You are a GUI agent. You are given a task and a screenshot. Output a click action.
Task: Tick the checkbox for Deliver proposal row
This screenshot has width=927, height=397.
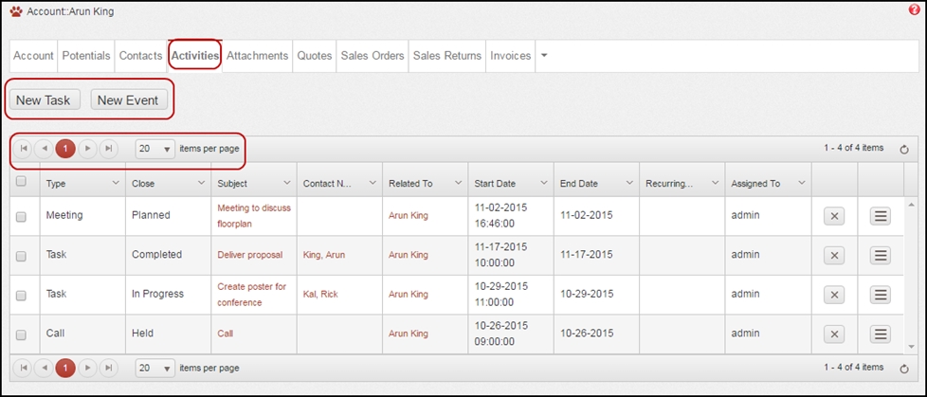click(x=21, y=257)
